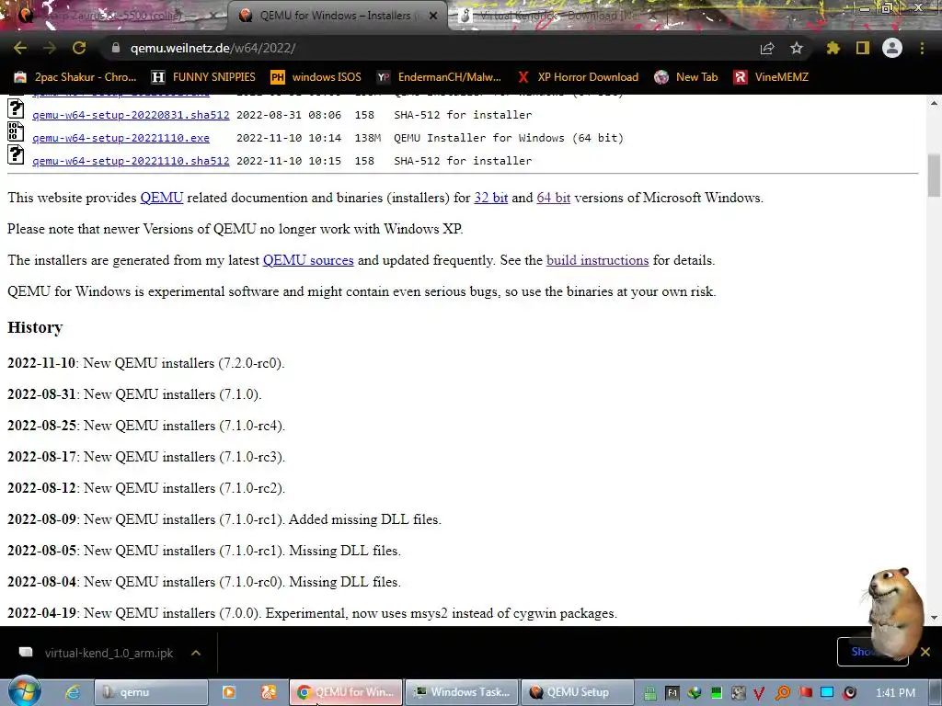
Task: Download qemu-w64-setup-20220831.sha512
Action: (x=131, y=115)
